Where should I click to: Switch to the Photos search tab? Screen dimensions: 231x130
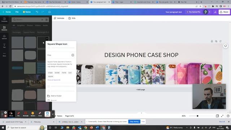click(30, 25)
